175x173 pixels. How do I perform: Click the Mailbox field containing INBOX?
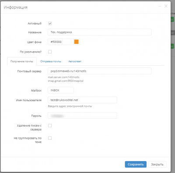(x=61, y=90)
